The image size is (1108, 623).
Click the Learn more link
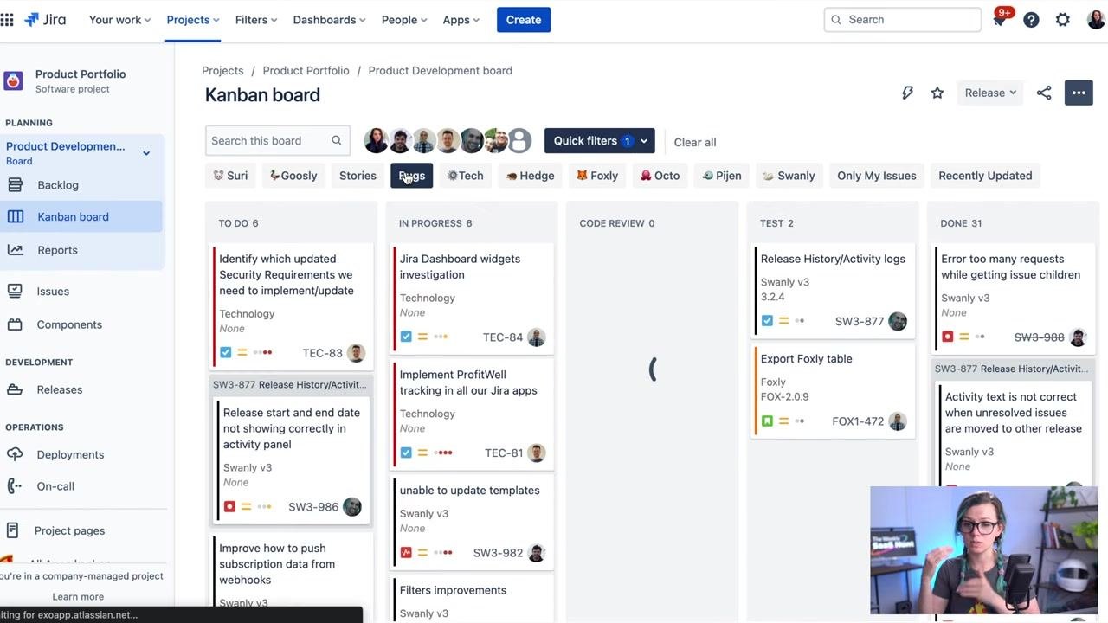78,596
